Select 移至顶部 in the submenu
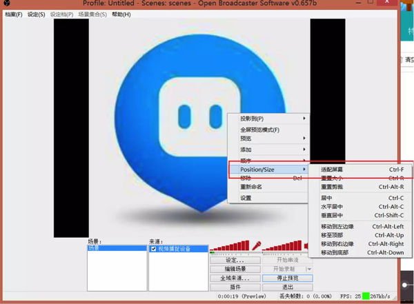 [x=361, y=235]
